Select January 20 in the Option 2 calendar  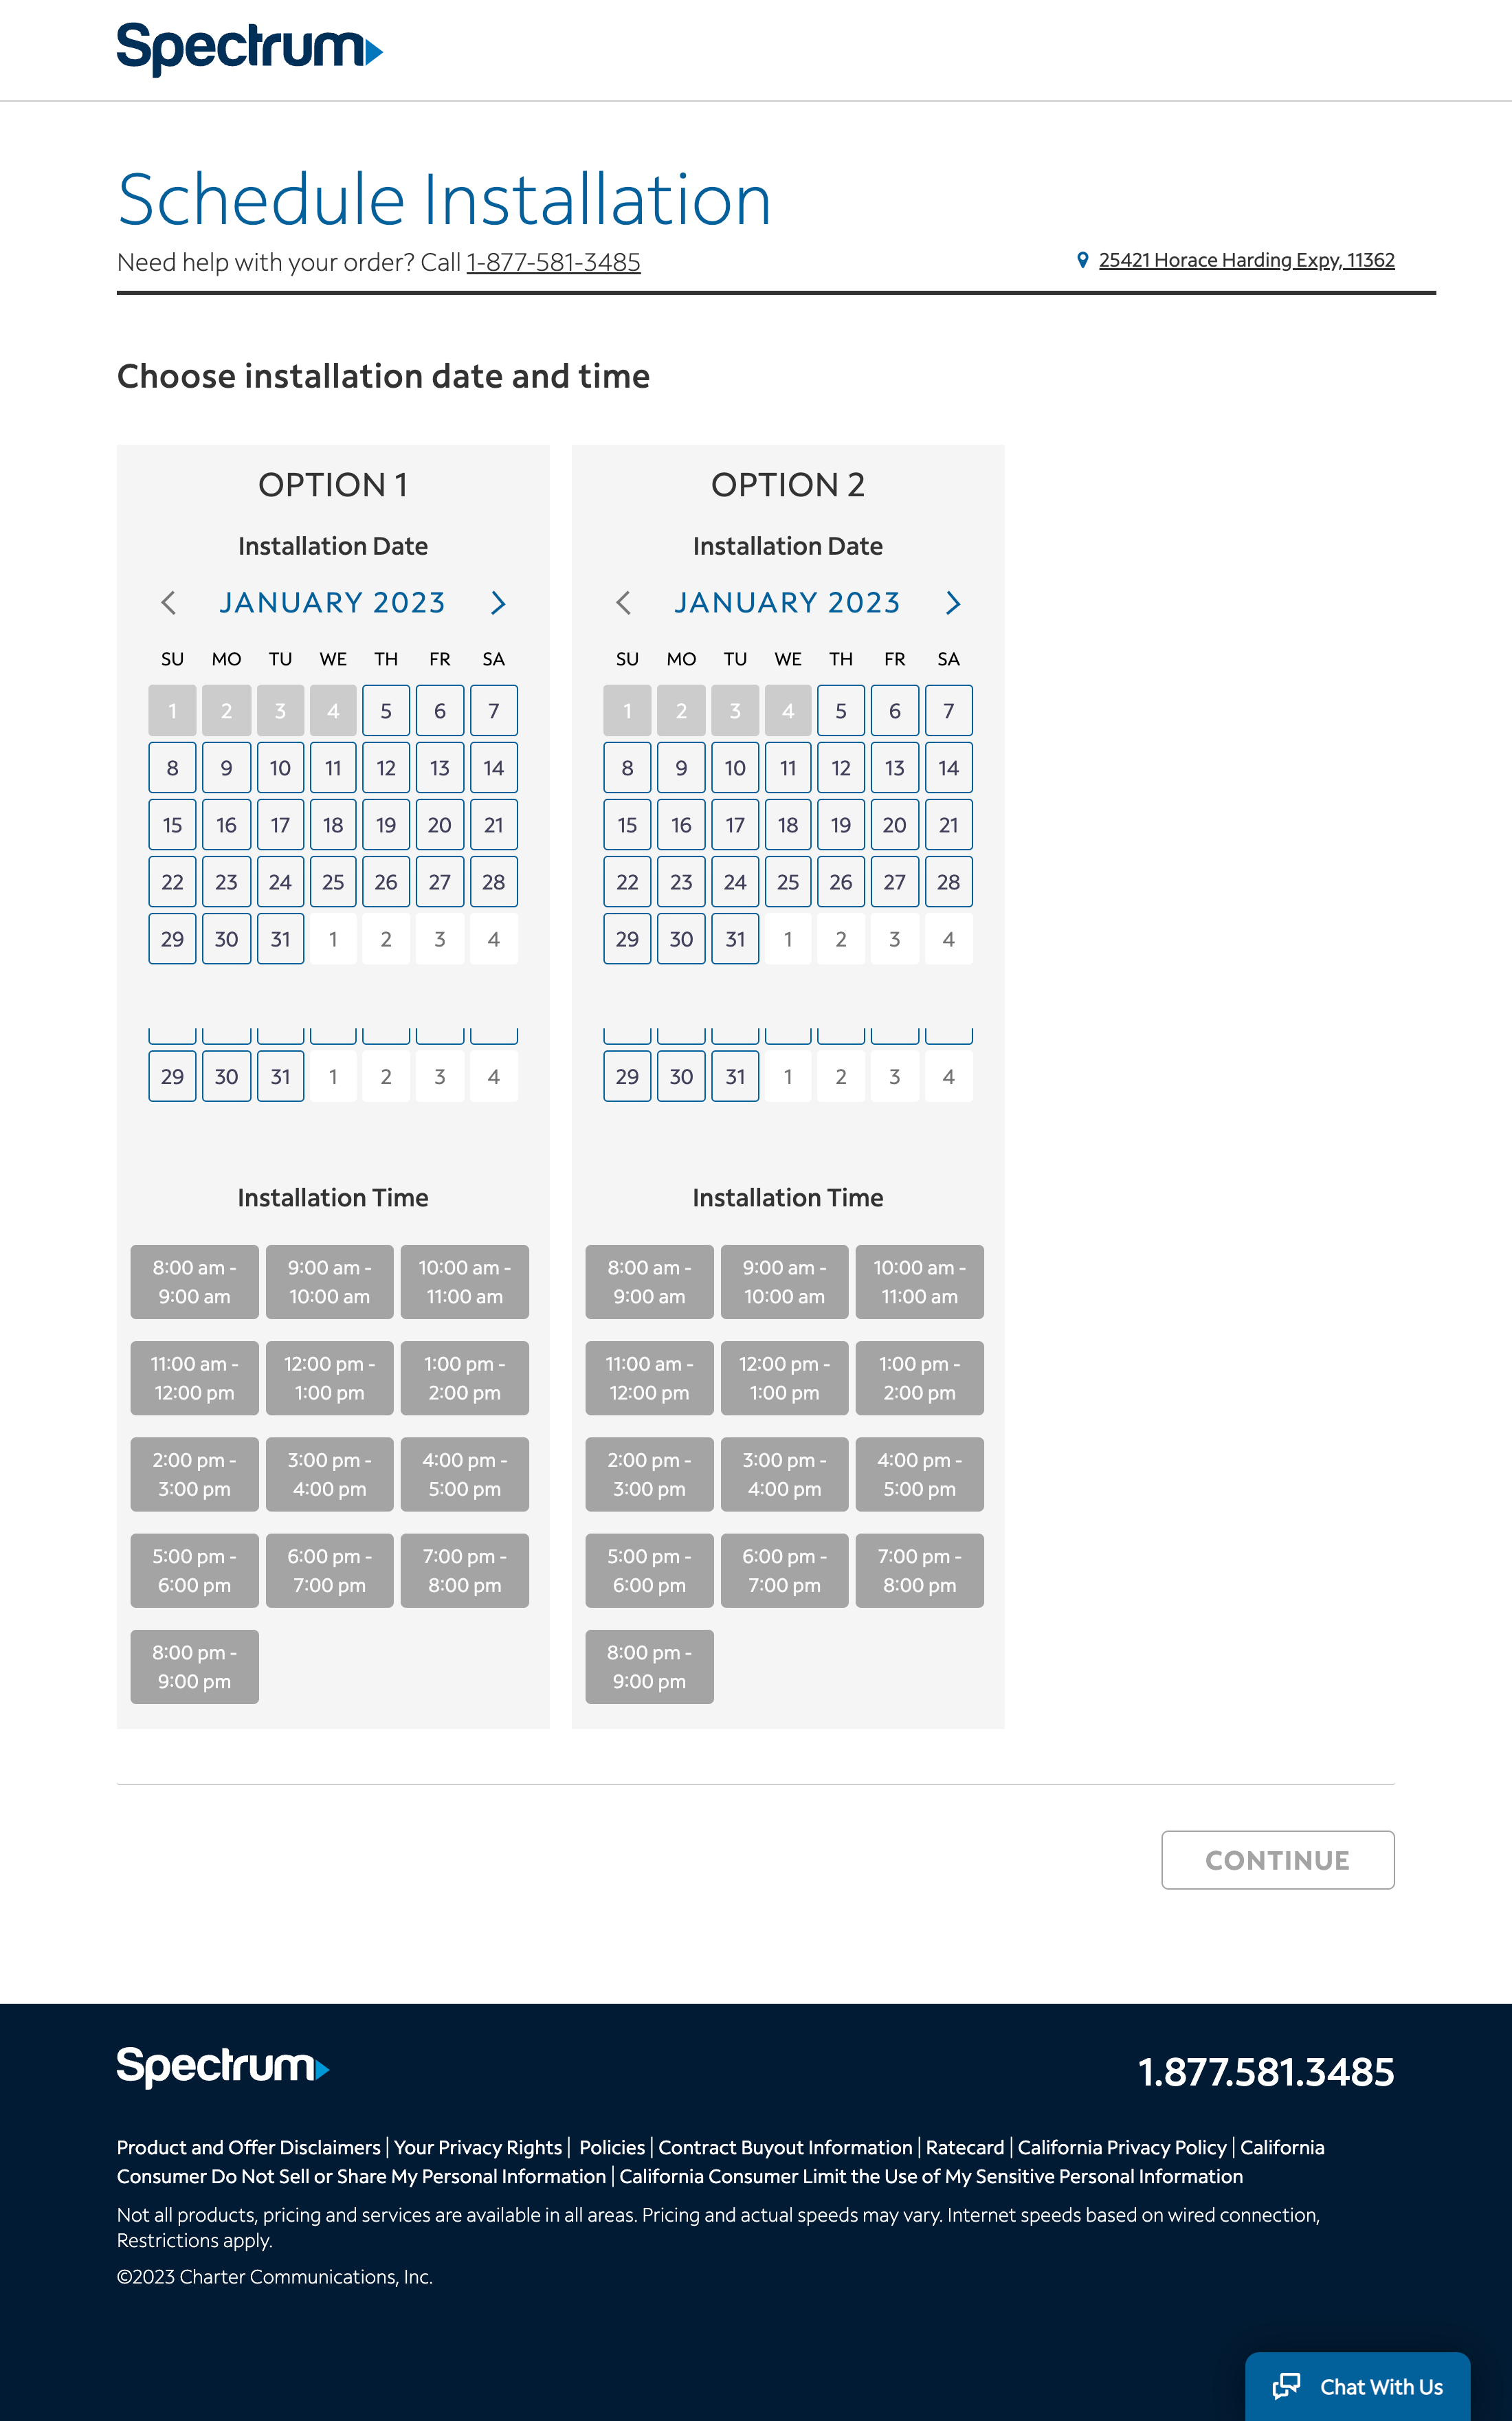pyautogui.click(x=894, y=825)
